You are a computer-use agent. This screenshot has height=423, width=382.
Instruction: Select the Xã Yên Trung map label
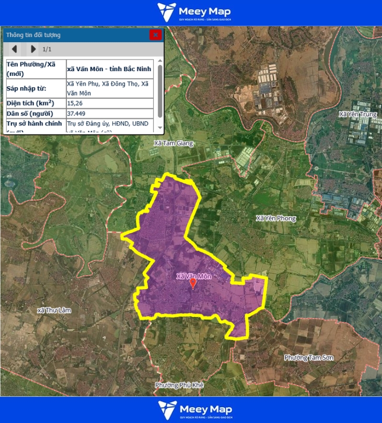click(x=357, y=114)
